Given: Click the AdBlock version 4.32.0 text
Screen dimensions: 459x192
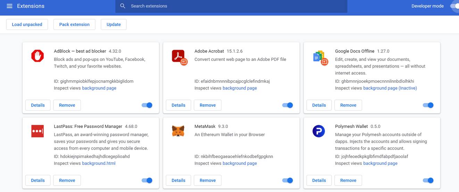Looking at the screenshot, I should point(115,51).
